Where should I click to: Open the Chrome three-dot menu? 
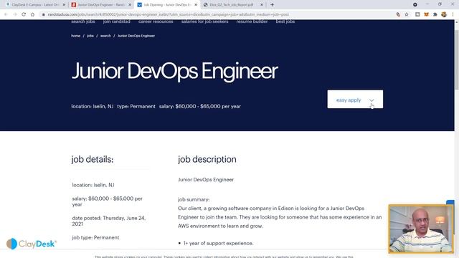coord(453,14)
